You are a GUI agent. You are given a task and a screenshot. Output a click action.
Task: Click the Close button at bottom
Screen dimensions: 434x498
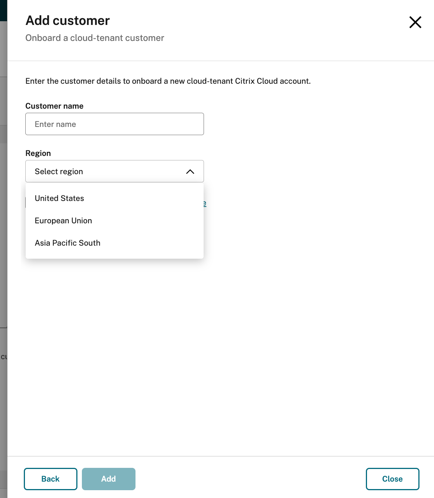coord(393,479)
